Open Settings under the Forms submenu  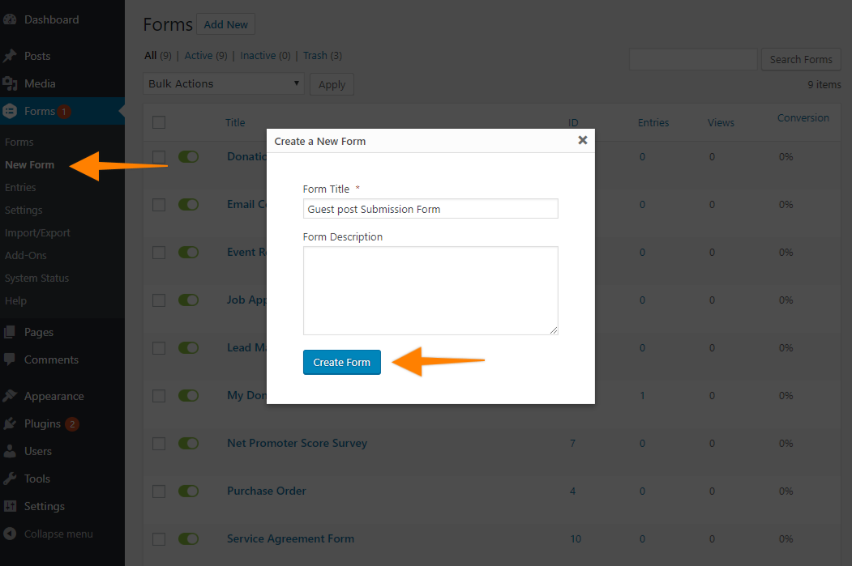[x=24, y=210]
